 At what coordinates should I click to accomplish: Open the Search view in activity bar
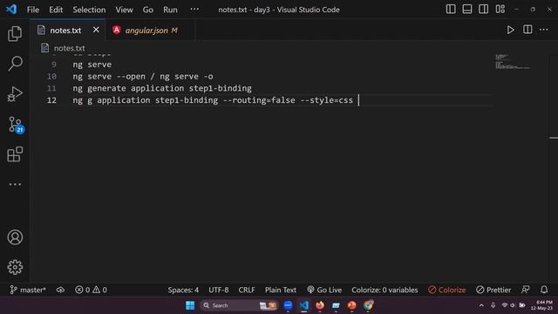(x=15, y=64)
